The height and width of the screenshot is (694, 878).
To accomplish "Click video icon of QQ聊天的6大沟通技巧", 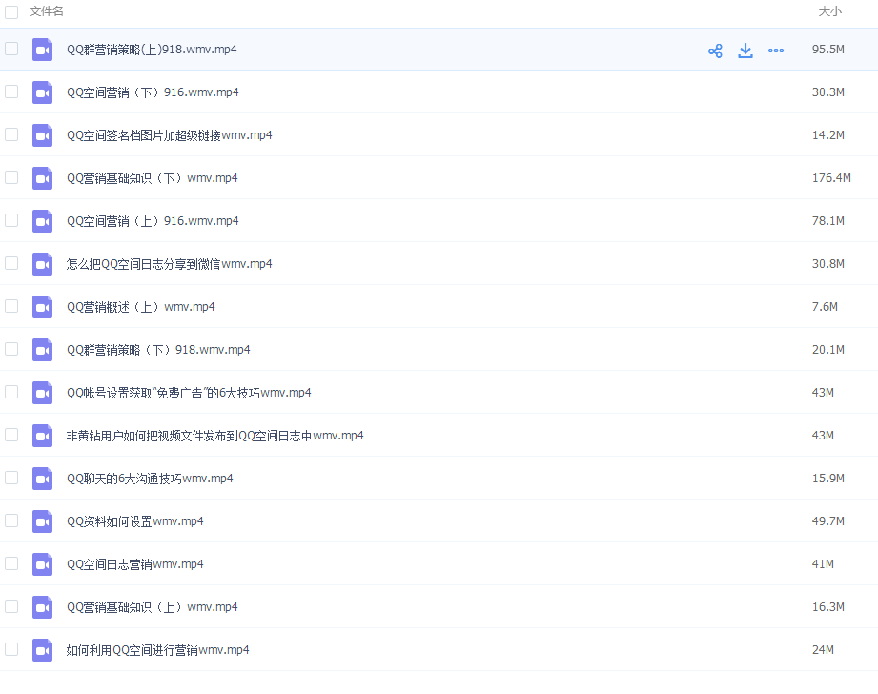I will (x=43, y=479).
